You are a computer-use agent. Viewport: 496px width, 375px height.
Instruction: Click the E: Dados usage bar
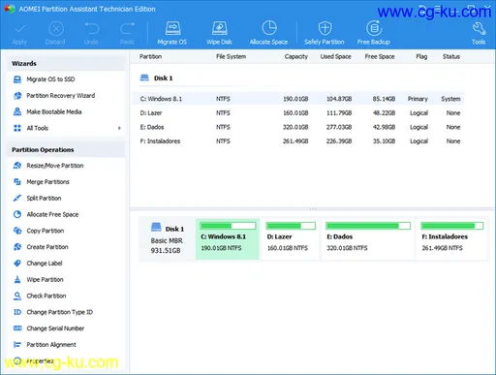pos(368,226)
